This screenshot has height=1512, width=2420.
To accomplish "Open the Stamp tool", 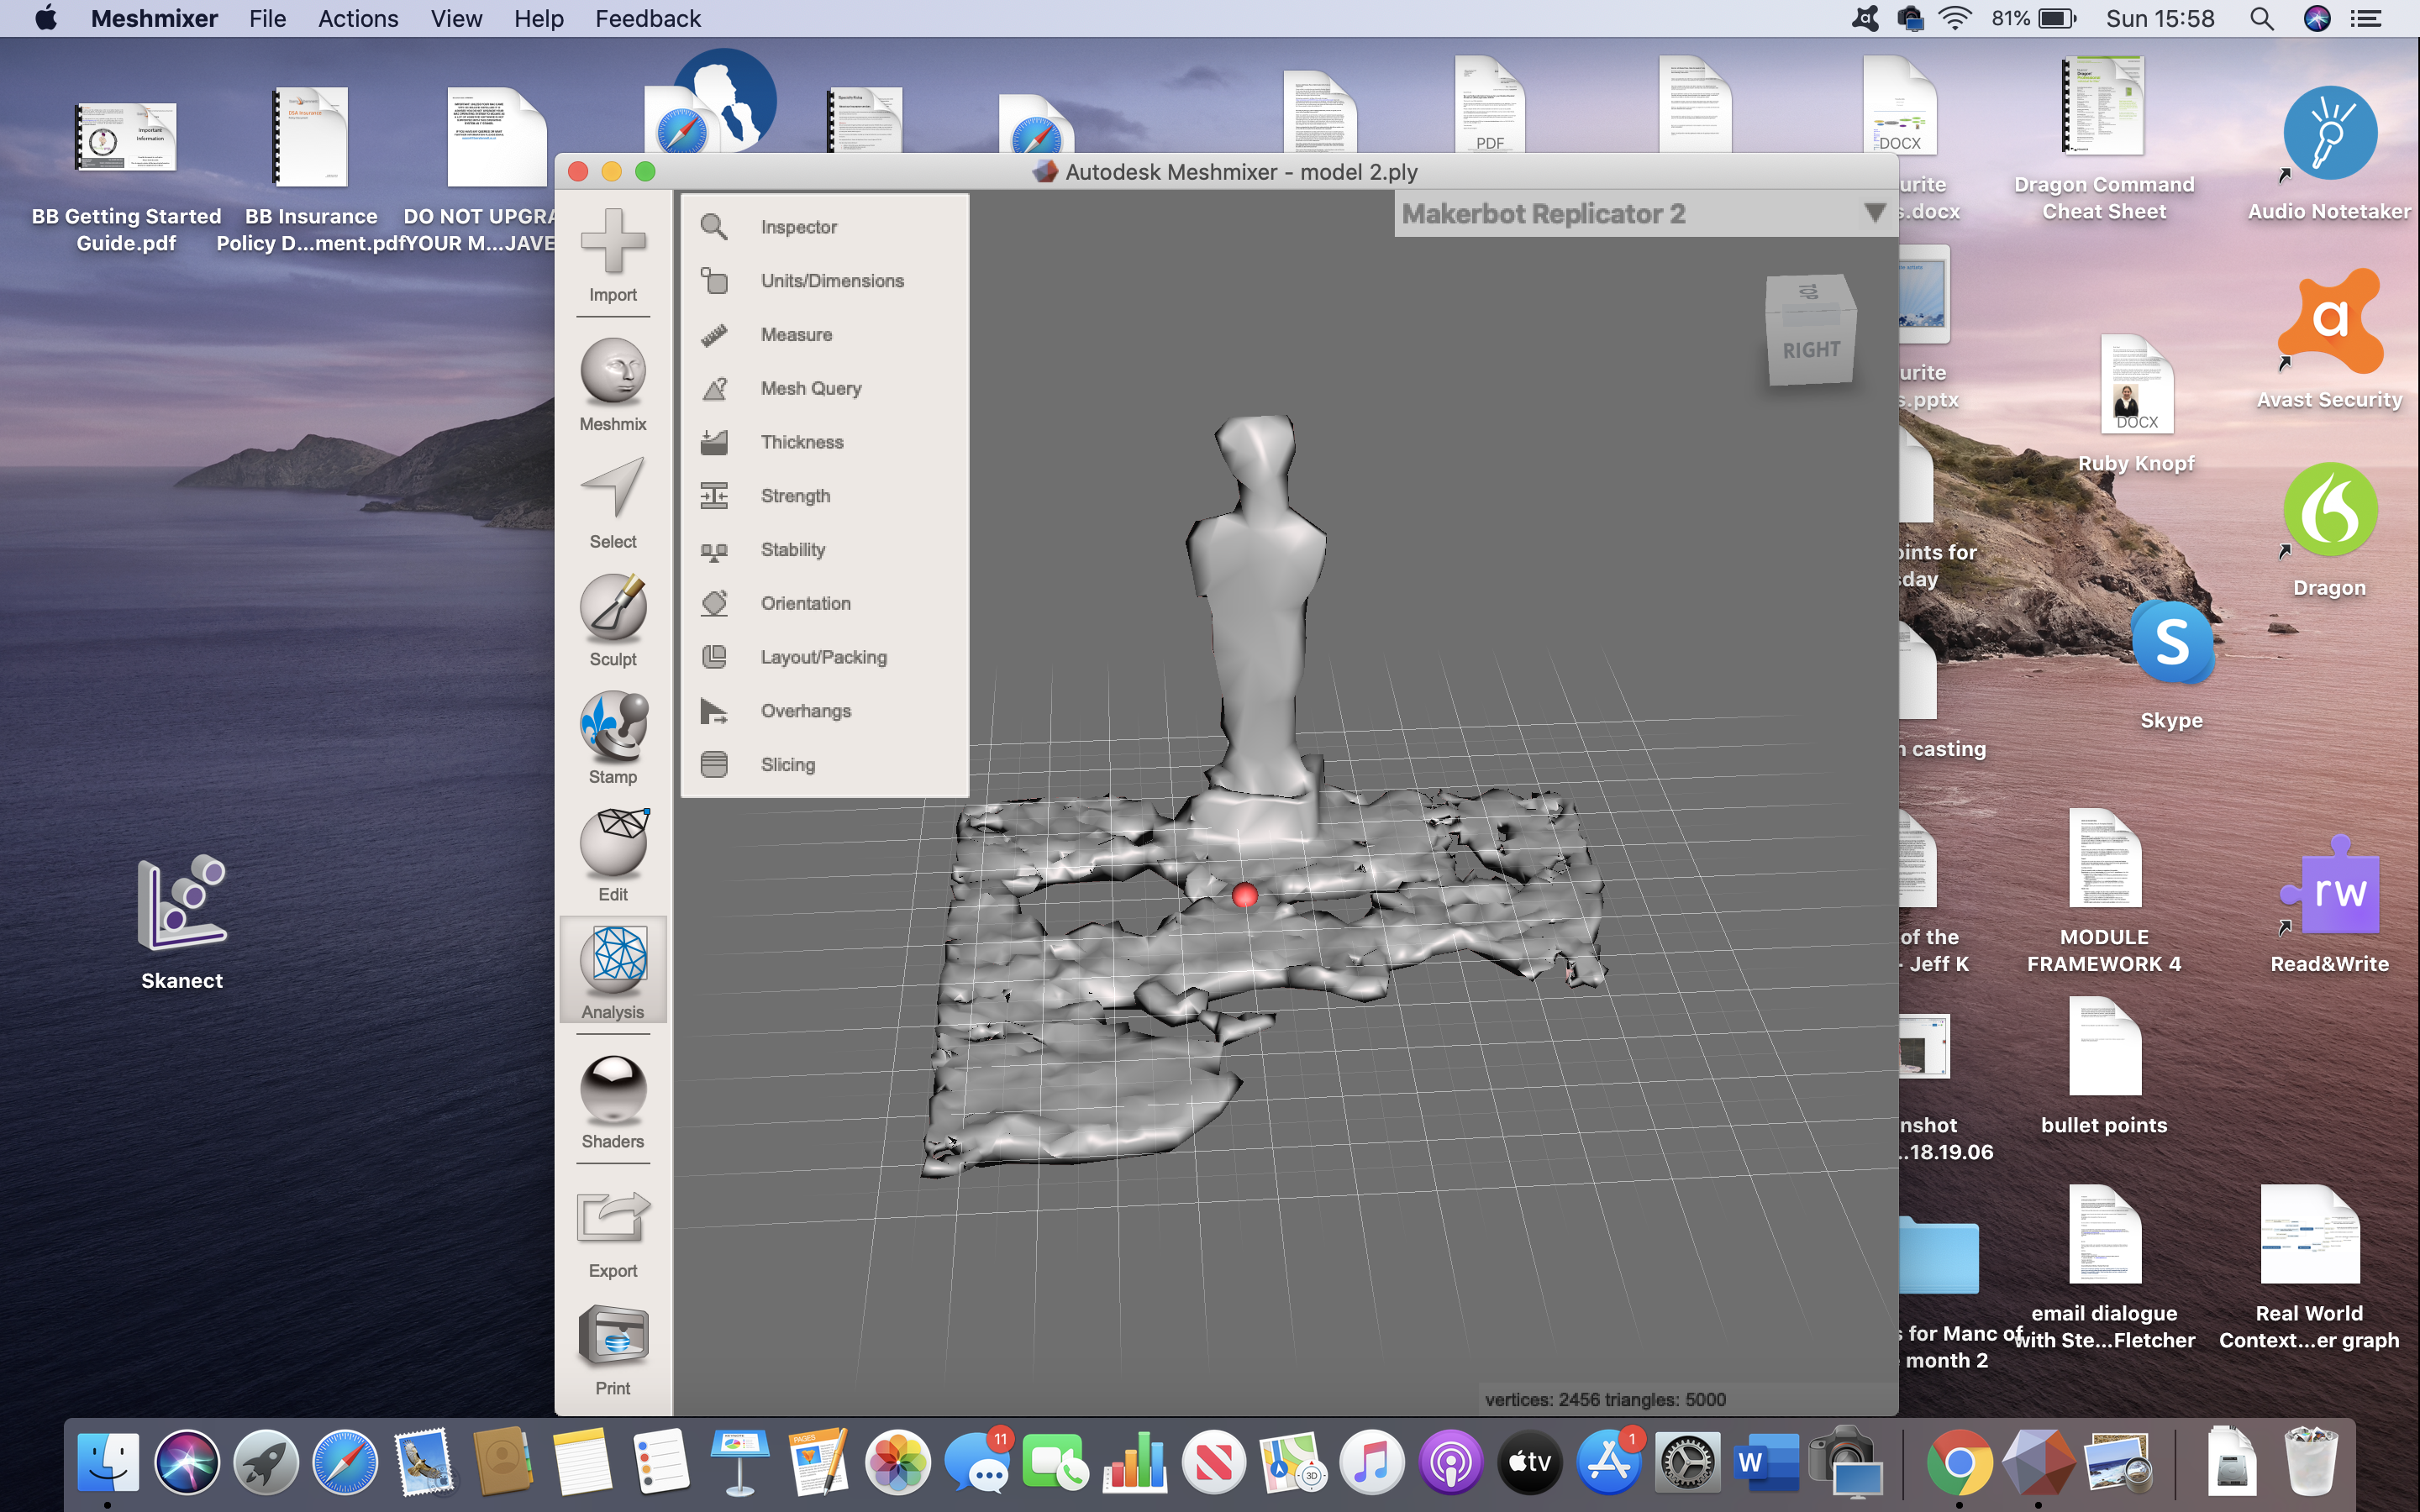I will [613, 725].
